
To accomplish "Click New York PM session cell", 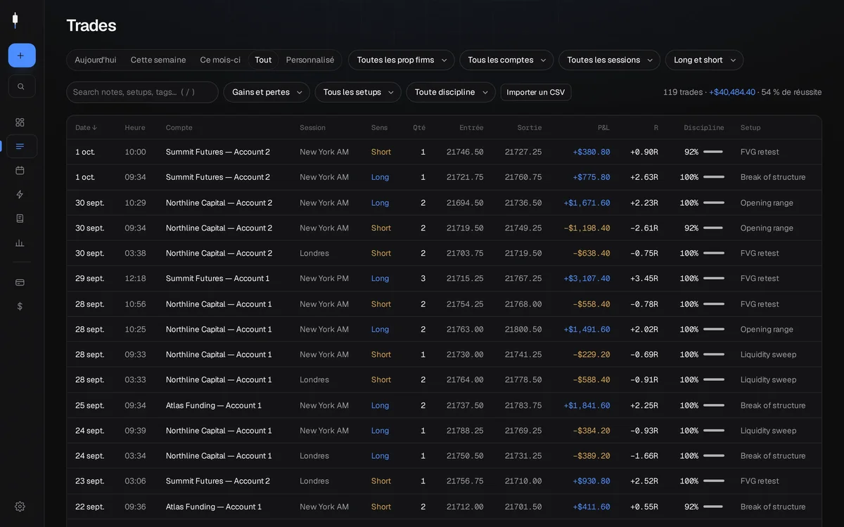I will tap(324, 278).
